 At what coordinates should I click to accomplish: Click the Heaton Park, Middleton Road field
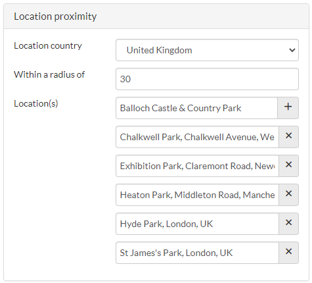pos(197,195)
